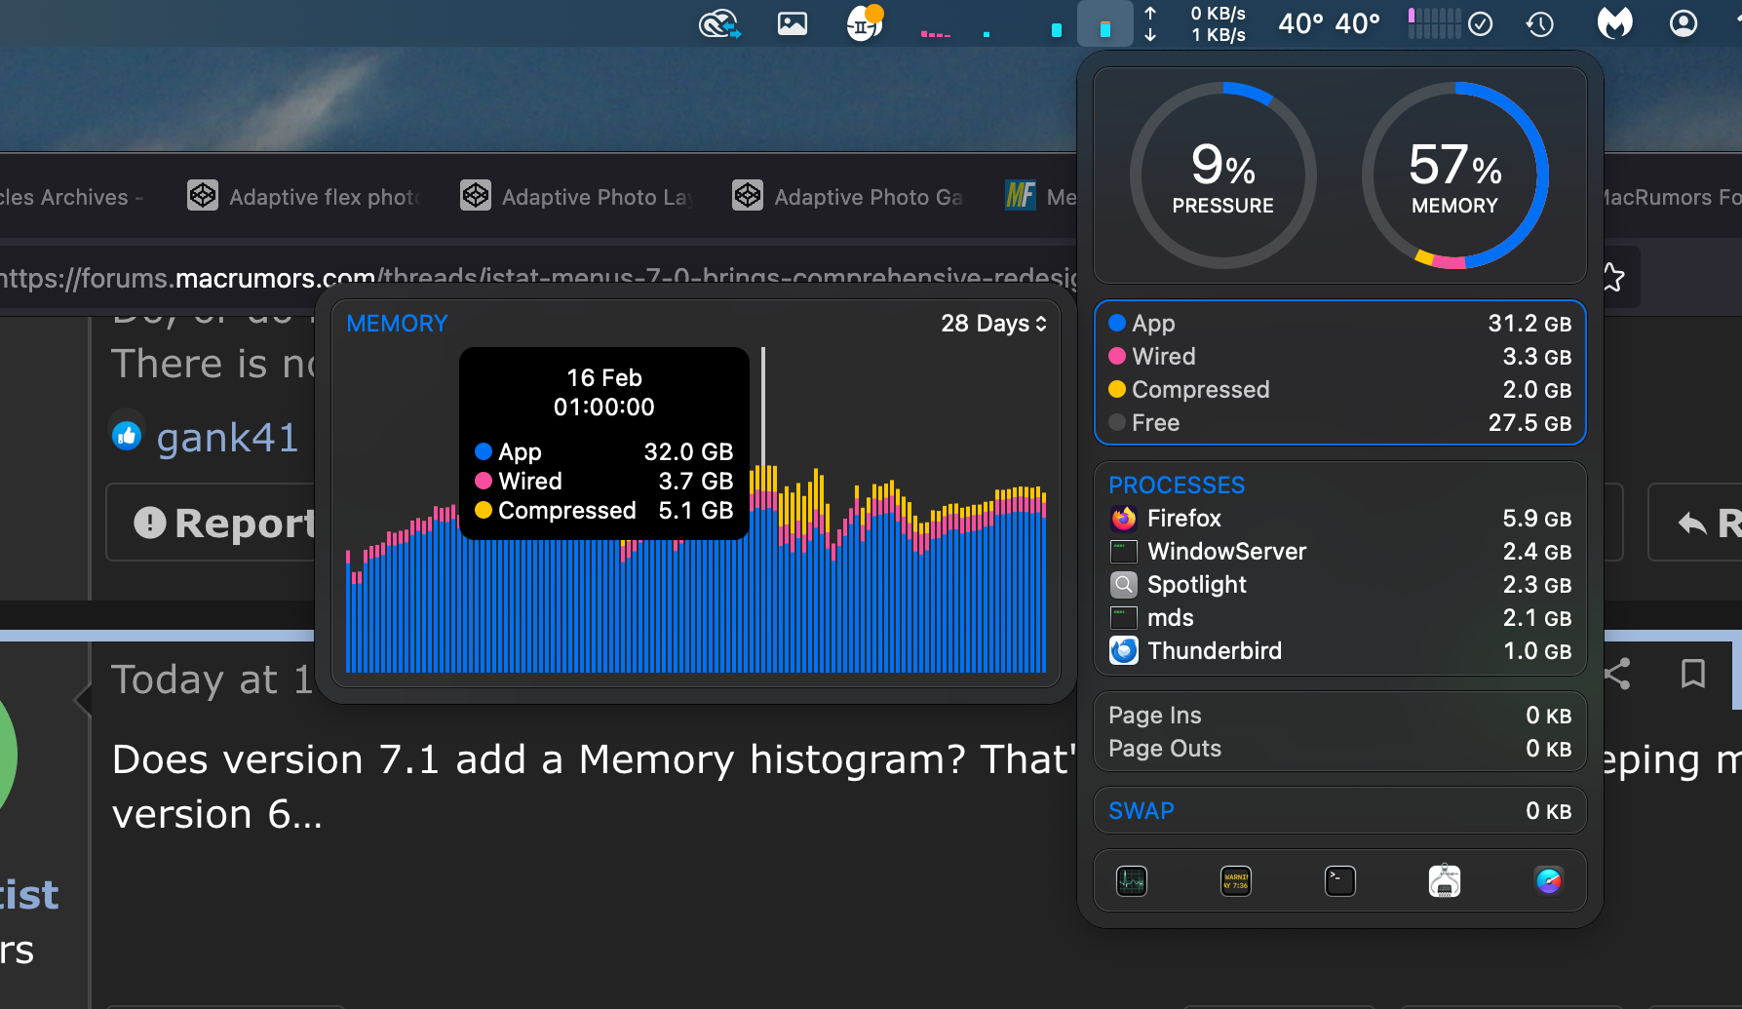Click the Spotlight process icon

[x=1124, y=585]
